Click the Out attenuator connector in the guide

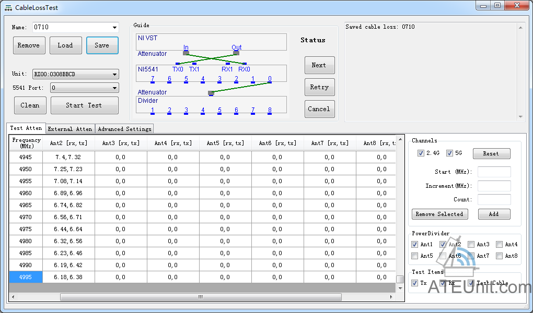point(236,53)
